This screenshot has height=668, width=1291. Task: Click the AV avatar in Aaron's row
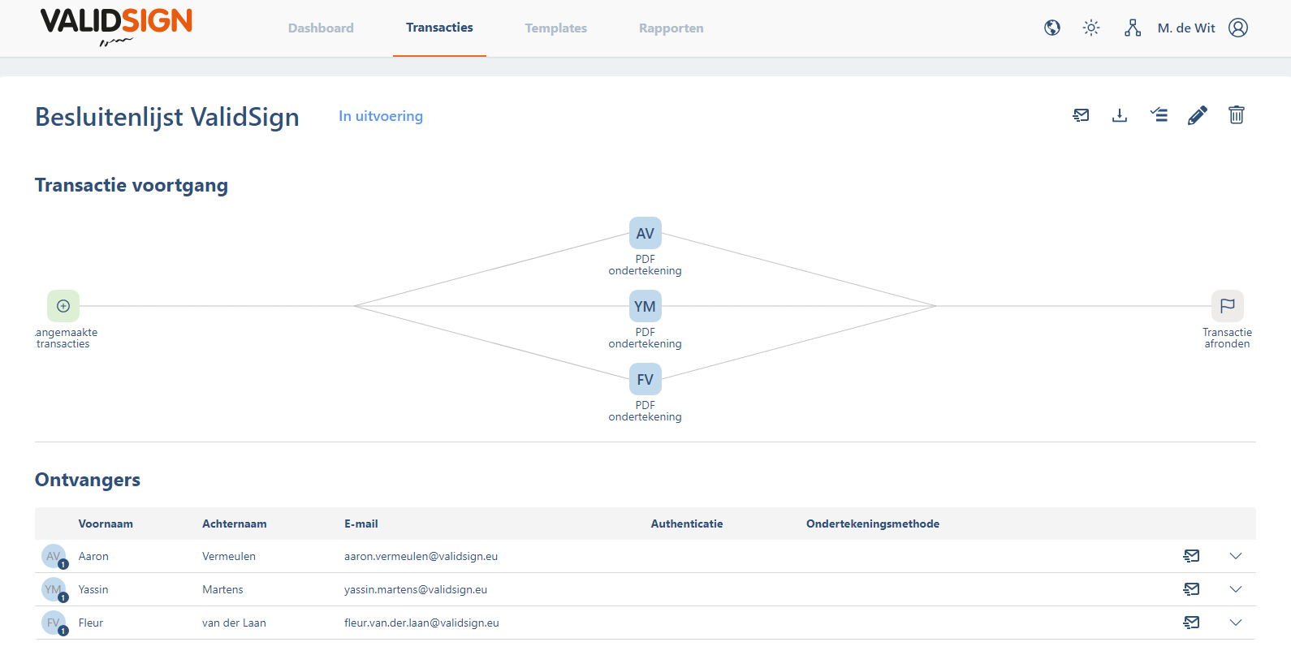[54, 556]
